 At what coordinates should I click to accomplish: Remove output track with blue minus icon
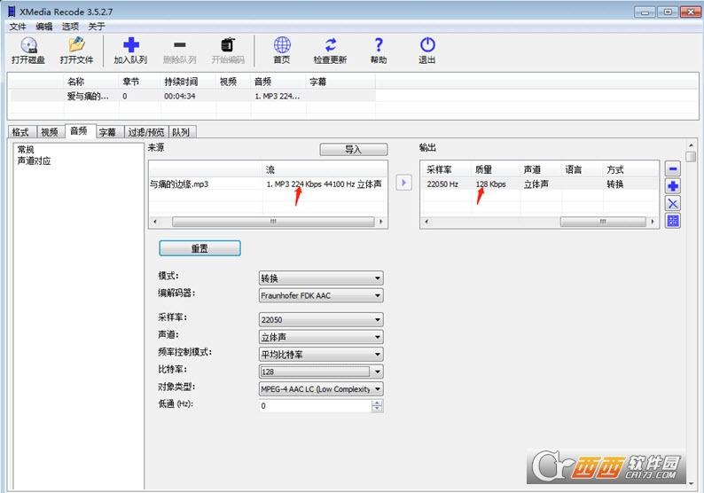coord(673,168)
